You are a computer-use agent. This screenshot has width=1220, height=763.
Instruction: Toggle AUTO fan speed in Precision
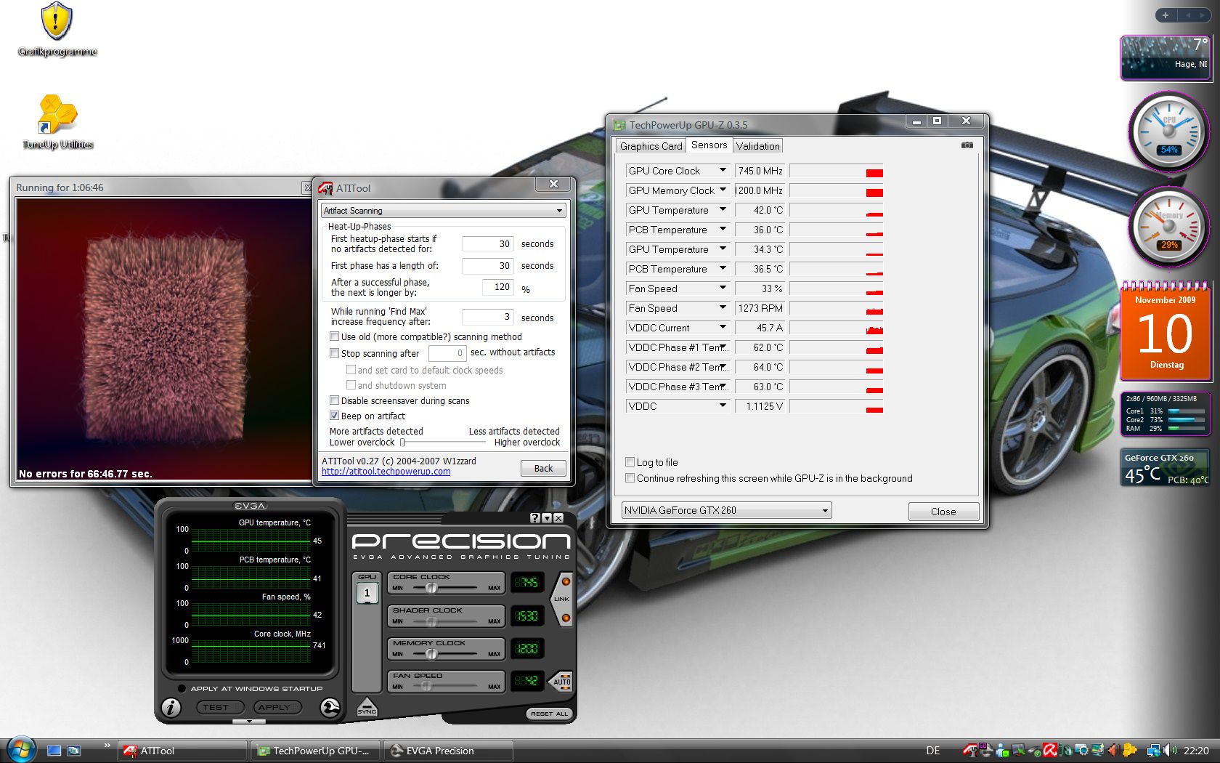(561, 681)
